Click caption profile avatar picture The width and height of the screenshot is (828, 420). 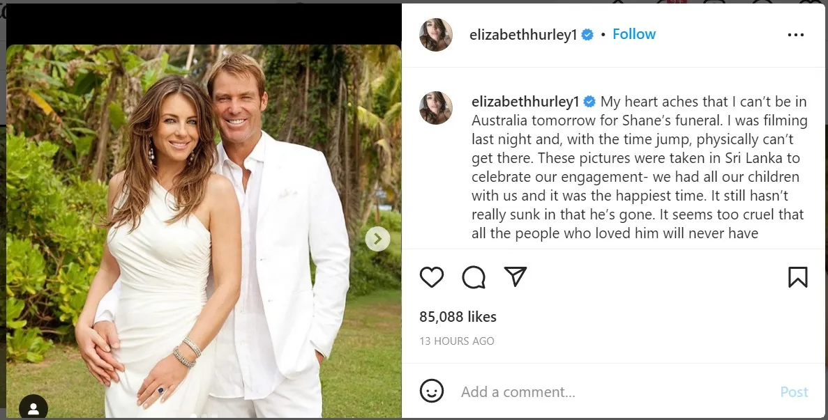pyautogui.click(x=436, y=108)
